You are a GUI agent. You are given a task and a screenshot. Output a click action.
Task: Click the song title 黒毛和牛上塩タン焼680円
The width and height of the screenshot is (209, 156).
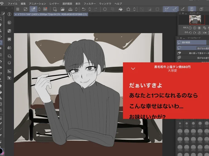click(x=172, y=67)
